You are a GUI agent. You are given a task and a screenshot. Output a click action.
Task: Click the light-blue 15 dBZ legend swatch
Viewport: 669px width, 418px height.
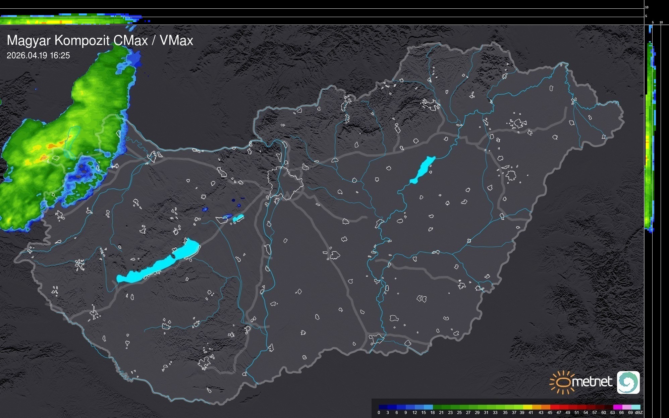(428, 407)
